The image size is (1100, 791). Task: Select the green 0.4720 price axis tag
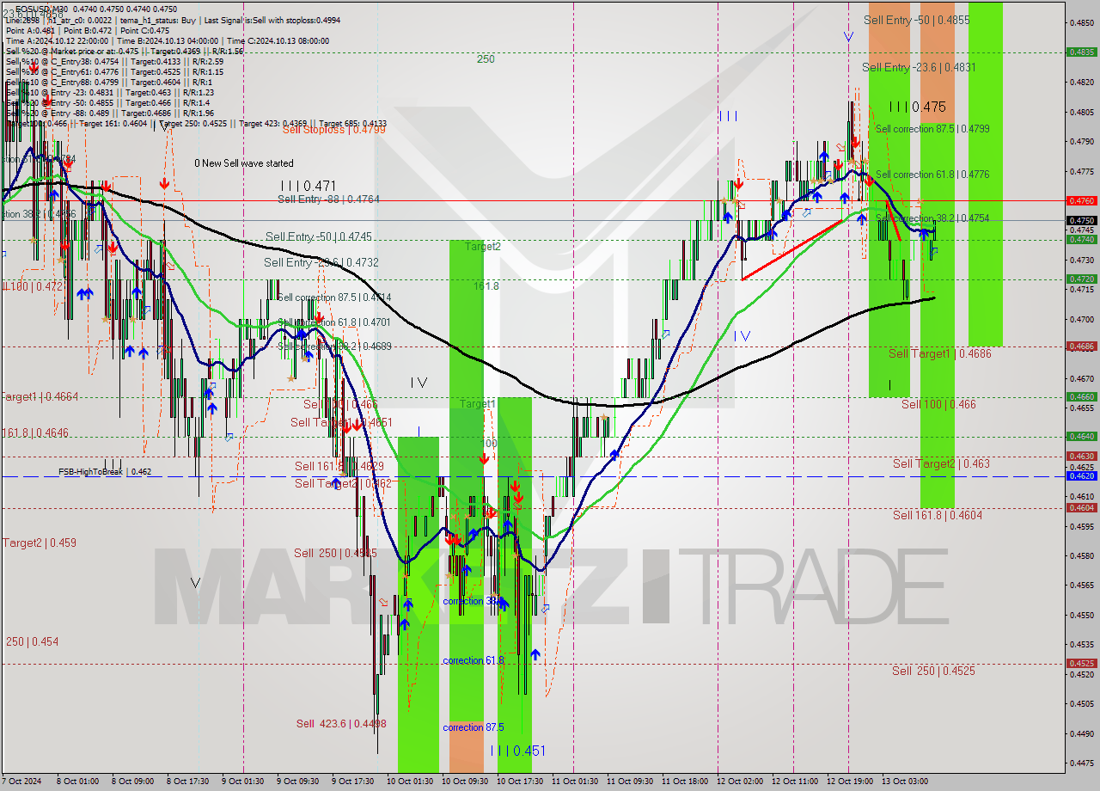[x=1081, y=279]
